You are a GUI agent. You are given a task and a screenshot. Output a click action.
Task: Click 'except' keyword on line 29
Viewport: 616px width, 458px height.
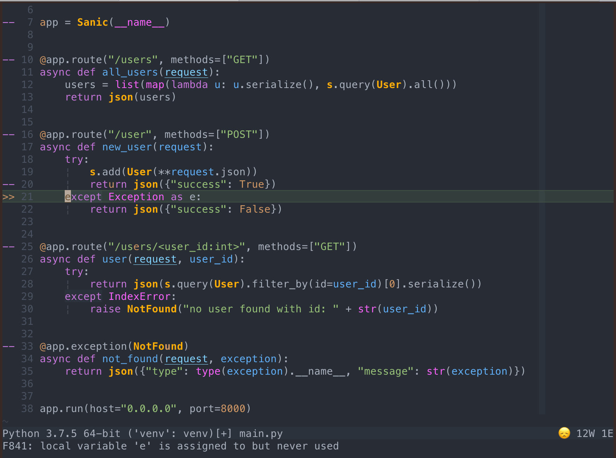pyautogui.click(x=83, y=296)
